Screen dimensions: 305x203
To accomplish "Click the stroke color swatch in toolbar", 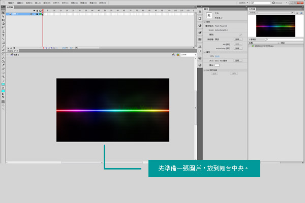I will [3, 84].
